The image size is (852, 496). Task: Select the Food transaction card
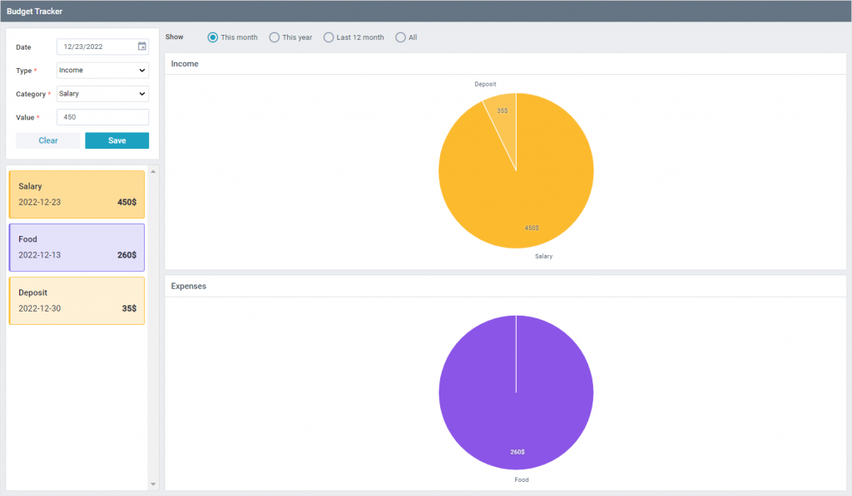(77, 248)
